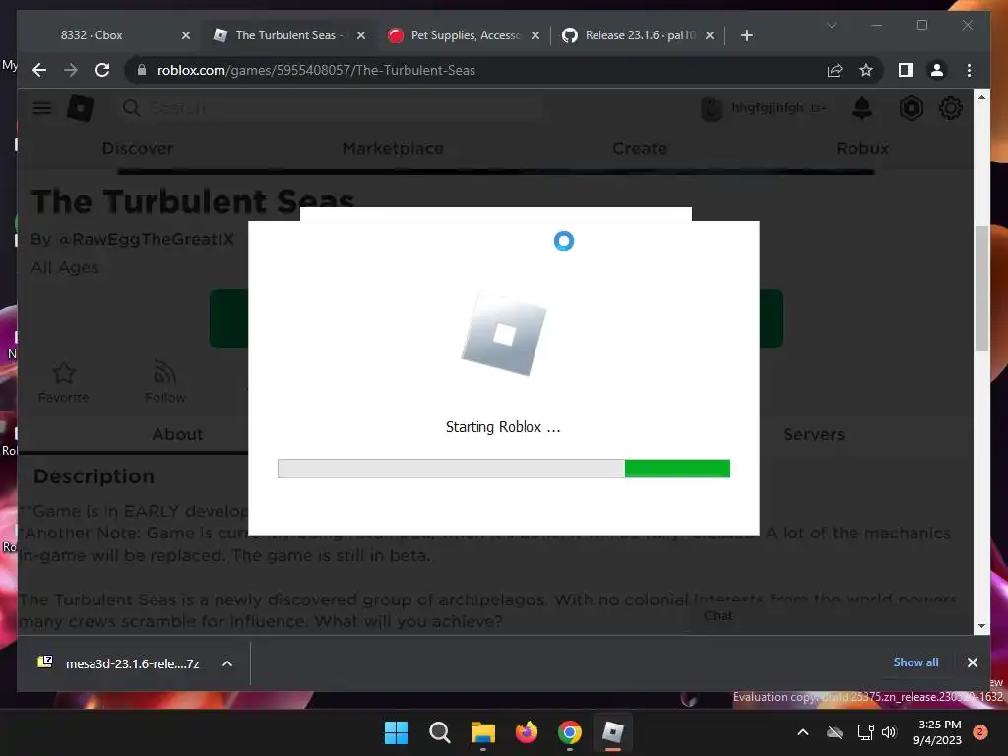Image resolution: width=1008 pixels, height=756 pixels.
Task: Switch to The Turbulent Seas tab
Action: (x=288, y=35)
